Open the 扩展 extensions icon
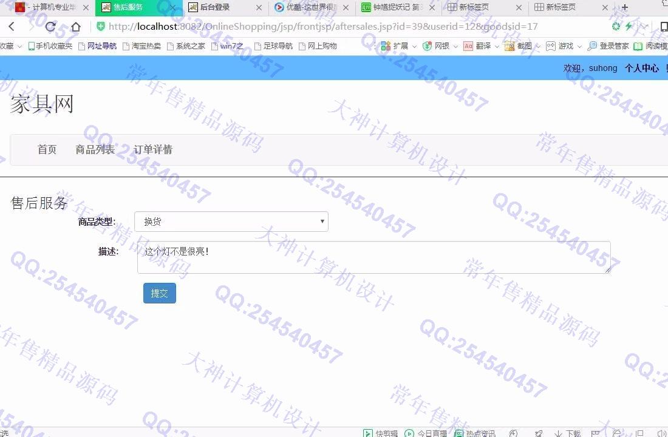 pyautogui.click(x=386, y=46)
